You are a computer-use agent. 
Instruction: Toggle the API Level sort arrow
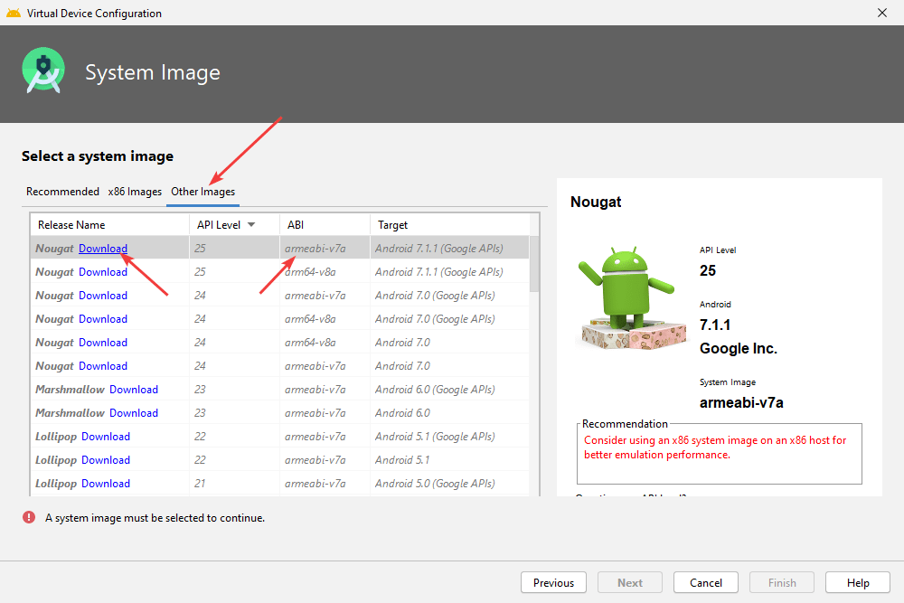[250, 224]
